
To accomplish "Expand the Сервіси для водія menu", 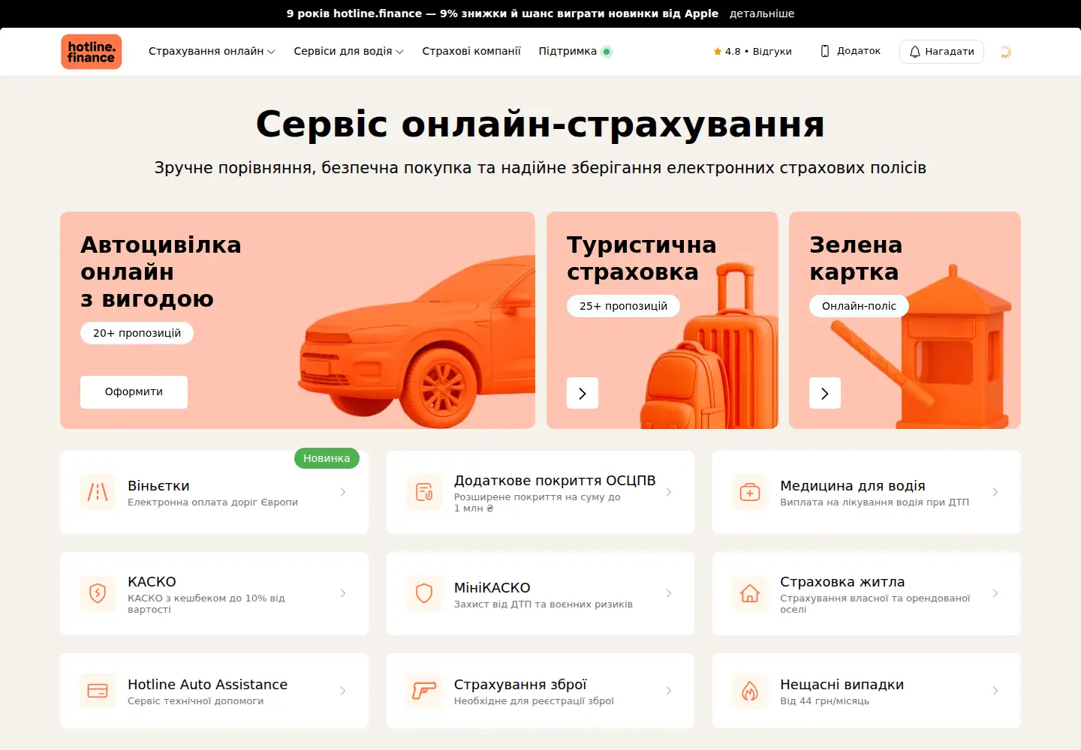I will point(348,52).
